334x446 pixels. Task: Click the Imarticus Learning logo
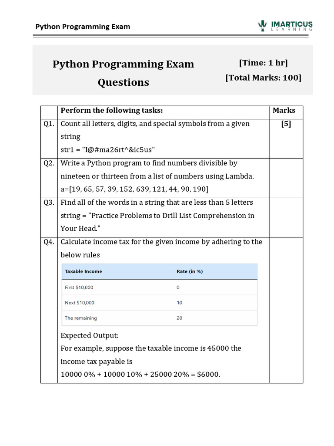coord(285,26)
